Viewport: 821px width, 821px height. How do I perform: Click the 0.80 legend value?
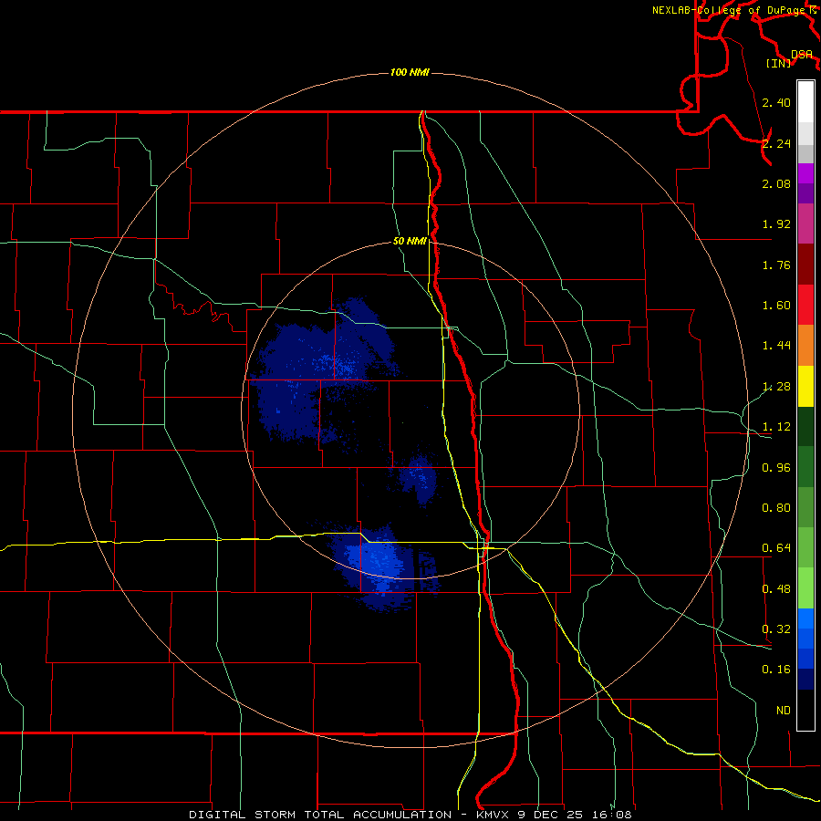point(776,508)
